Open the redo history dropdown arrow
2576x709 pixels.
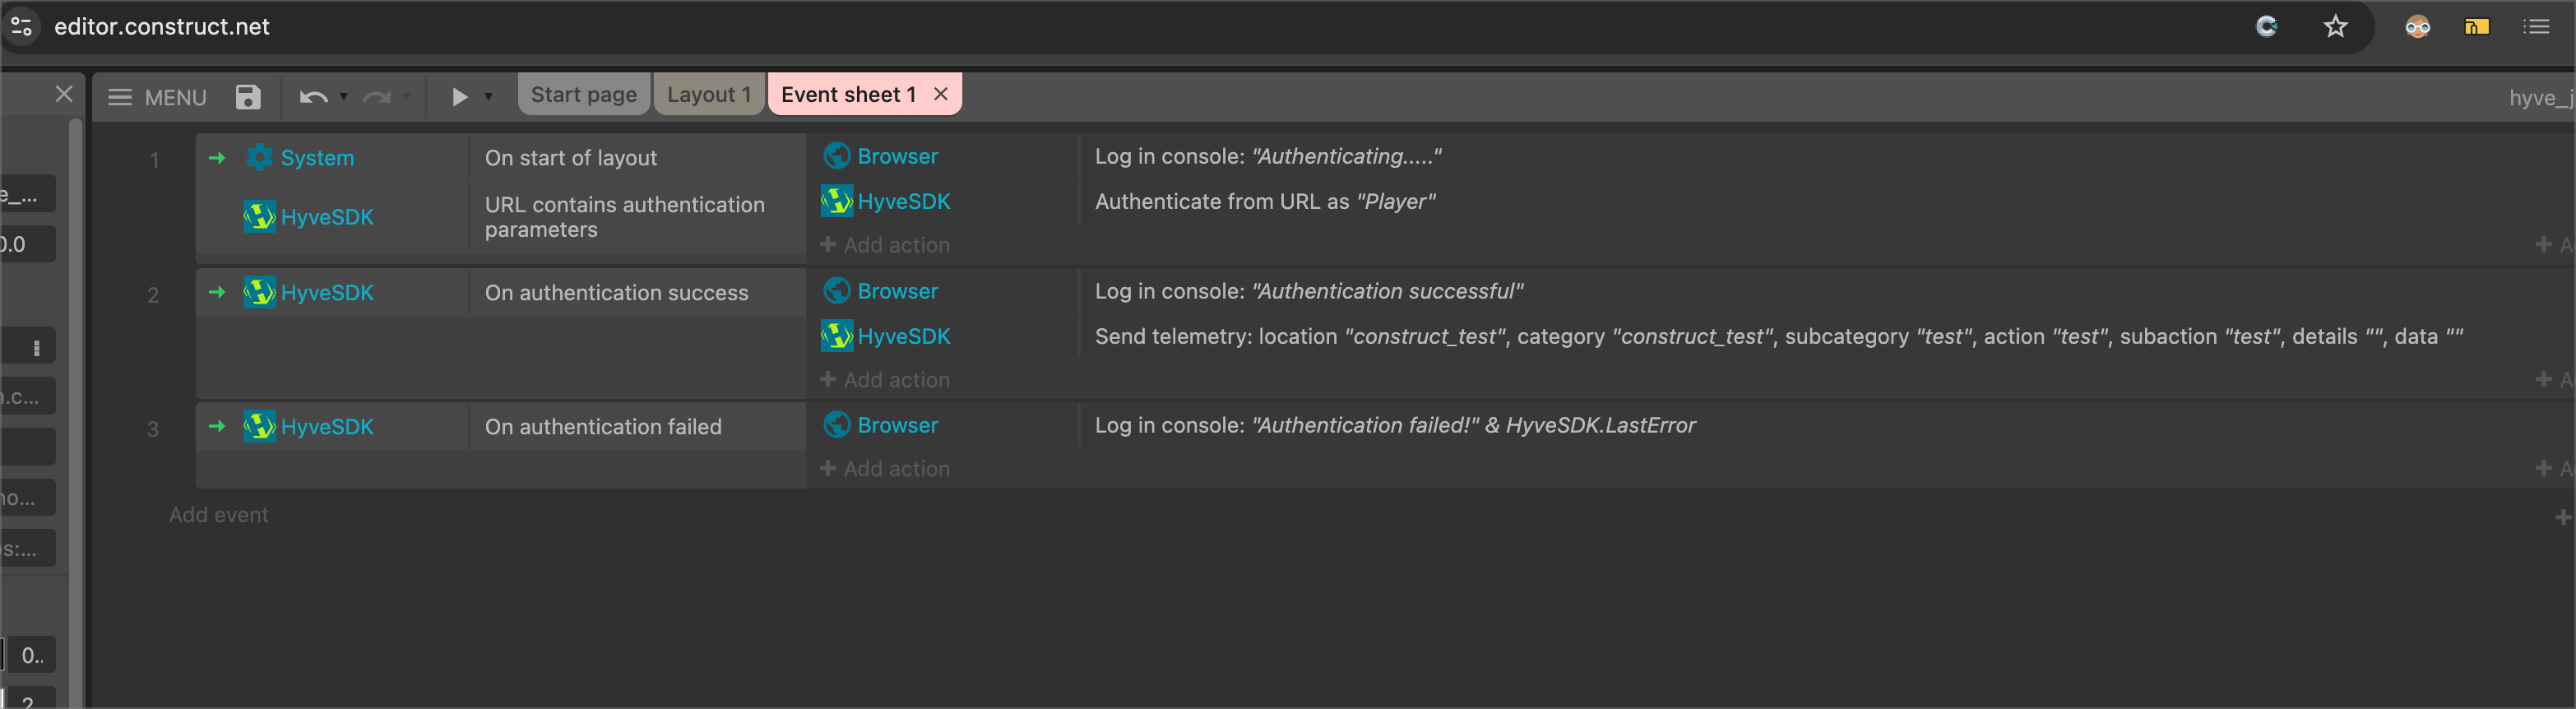click(x=406, y=97)
